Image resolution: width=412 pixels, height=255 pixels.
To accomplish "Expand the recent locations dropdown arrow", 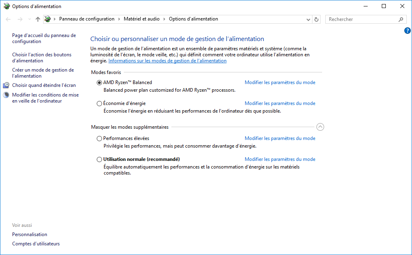I will click(29, 19).
